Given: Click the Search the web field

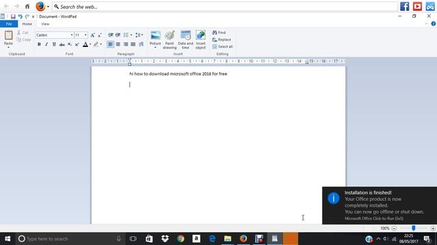Looking at the screenshot, I should click(x=225, y=7).
